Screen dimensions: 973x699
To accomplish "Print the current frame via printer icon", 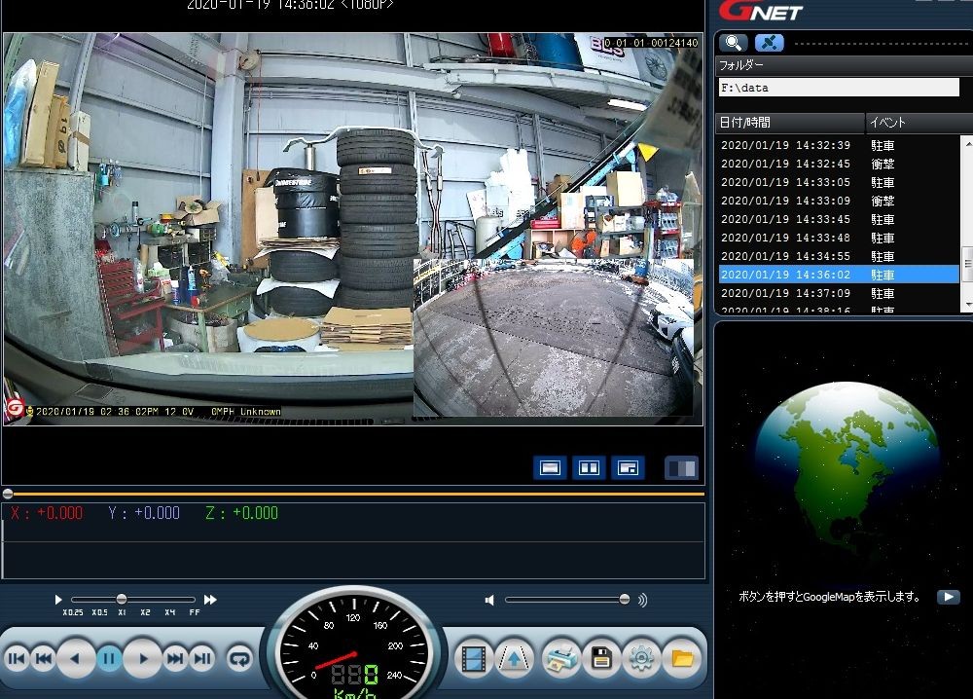I will click(559, 658).
